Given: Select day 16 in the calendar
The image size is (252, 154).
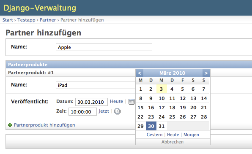Looking at the screenshot, I should [151, 108].
